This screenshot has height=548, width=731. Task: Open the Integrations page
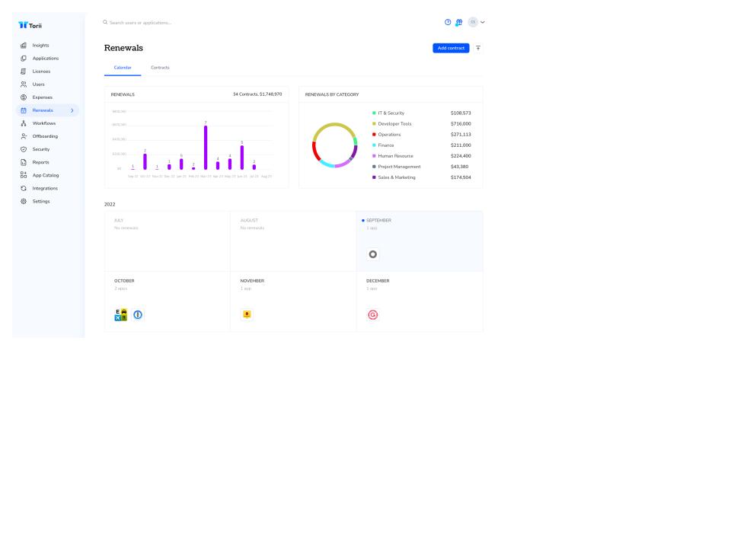(45, 188)
